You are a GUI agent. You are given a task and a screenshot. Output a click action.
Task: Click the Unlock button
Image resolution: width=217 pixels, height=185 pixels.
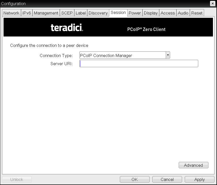pos(17,179)
